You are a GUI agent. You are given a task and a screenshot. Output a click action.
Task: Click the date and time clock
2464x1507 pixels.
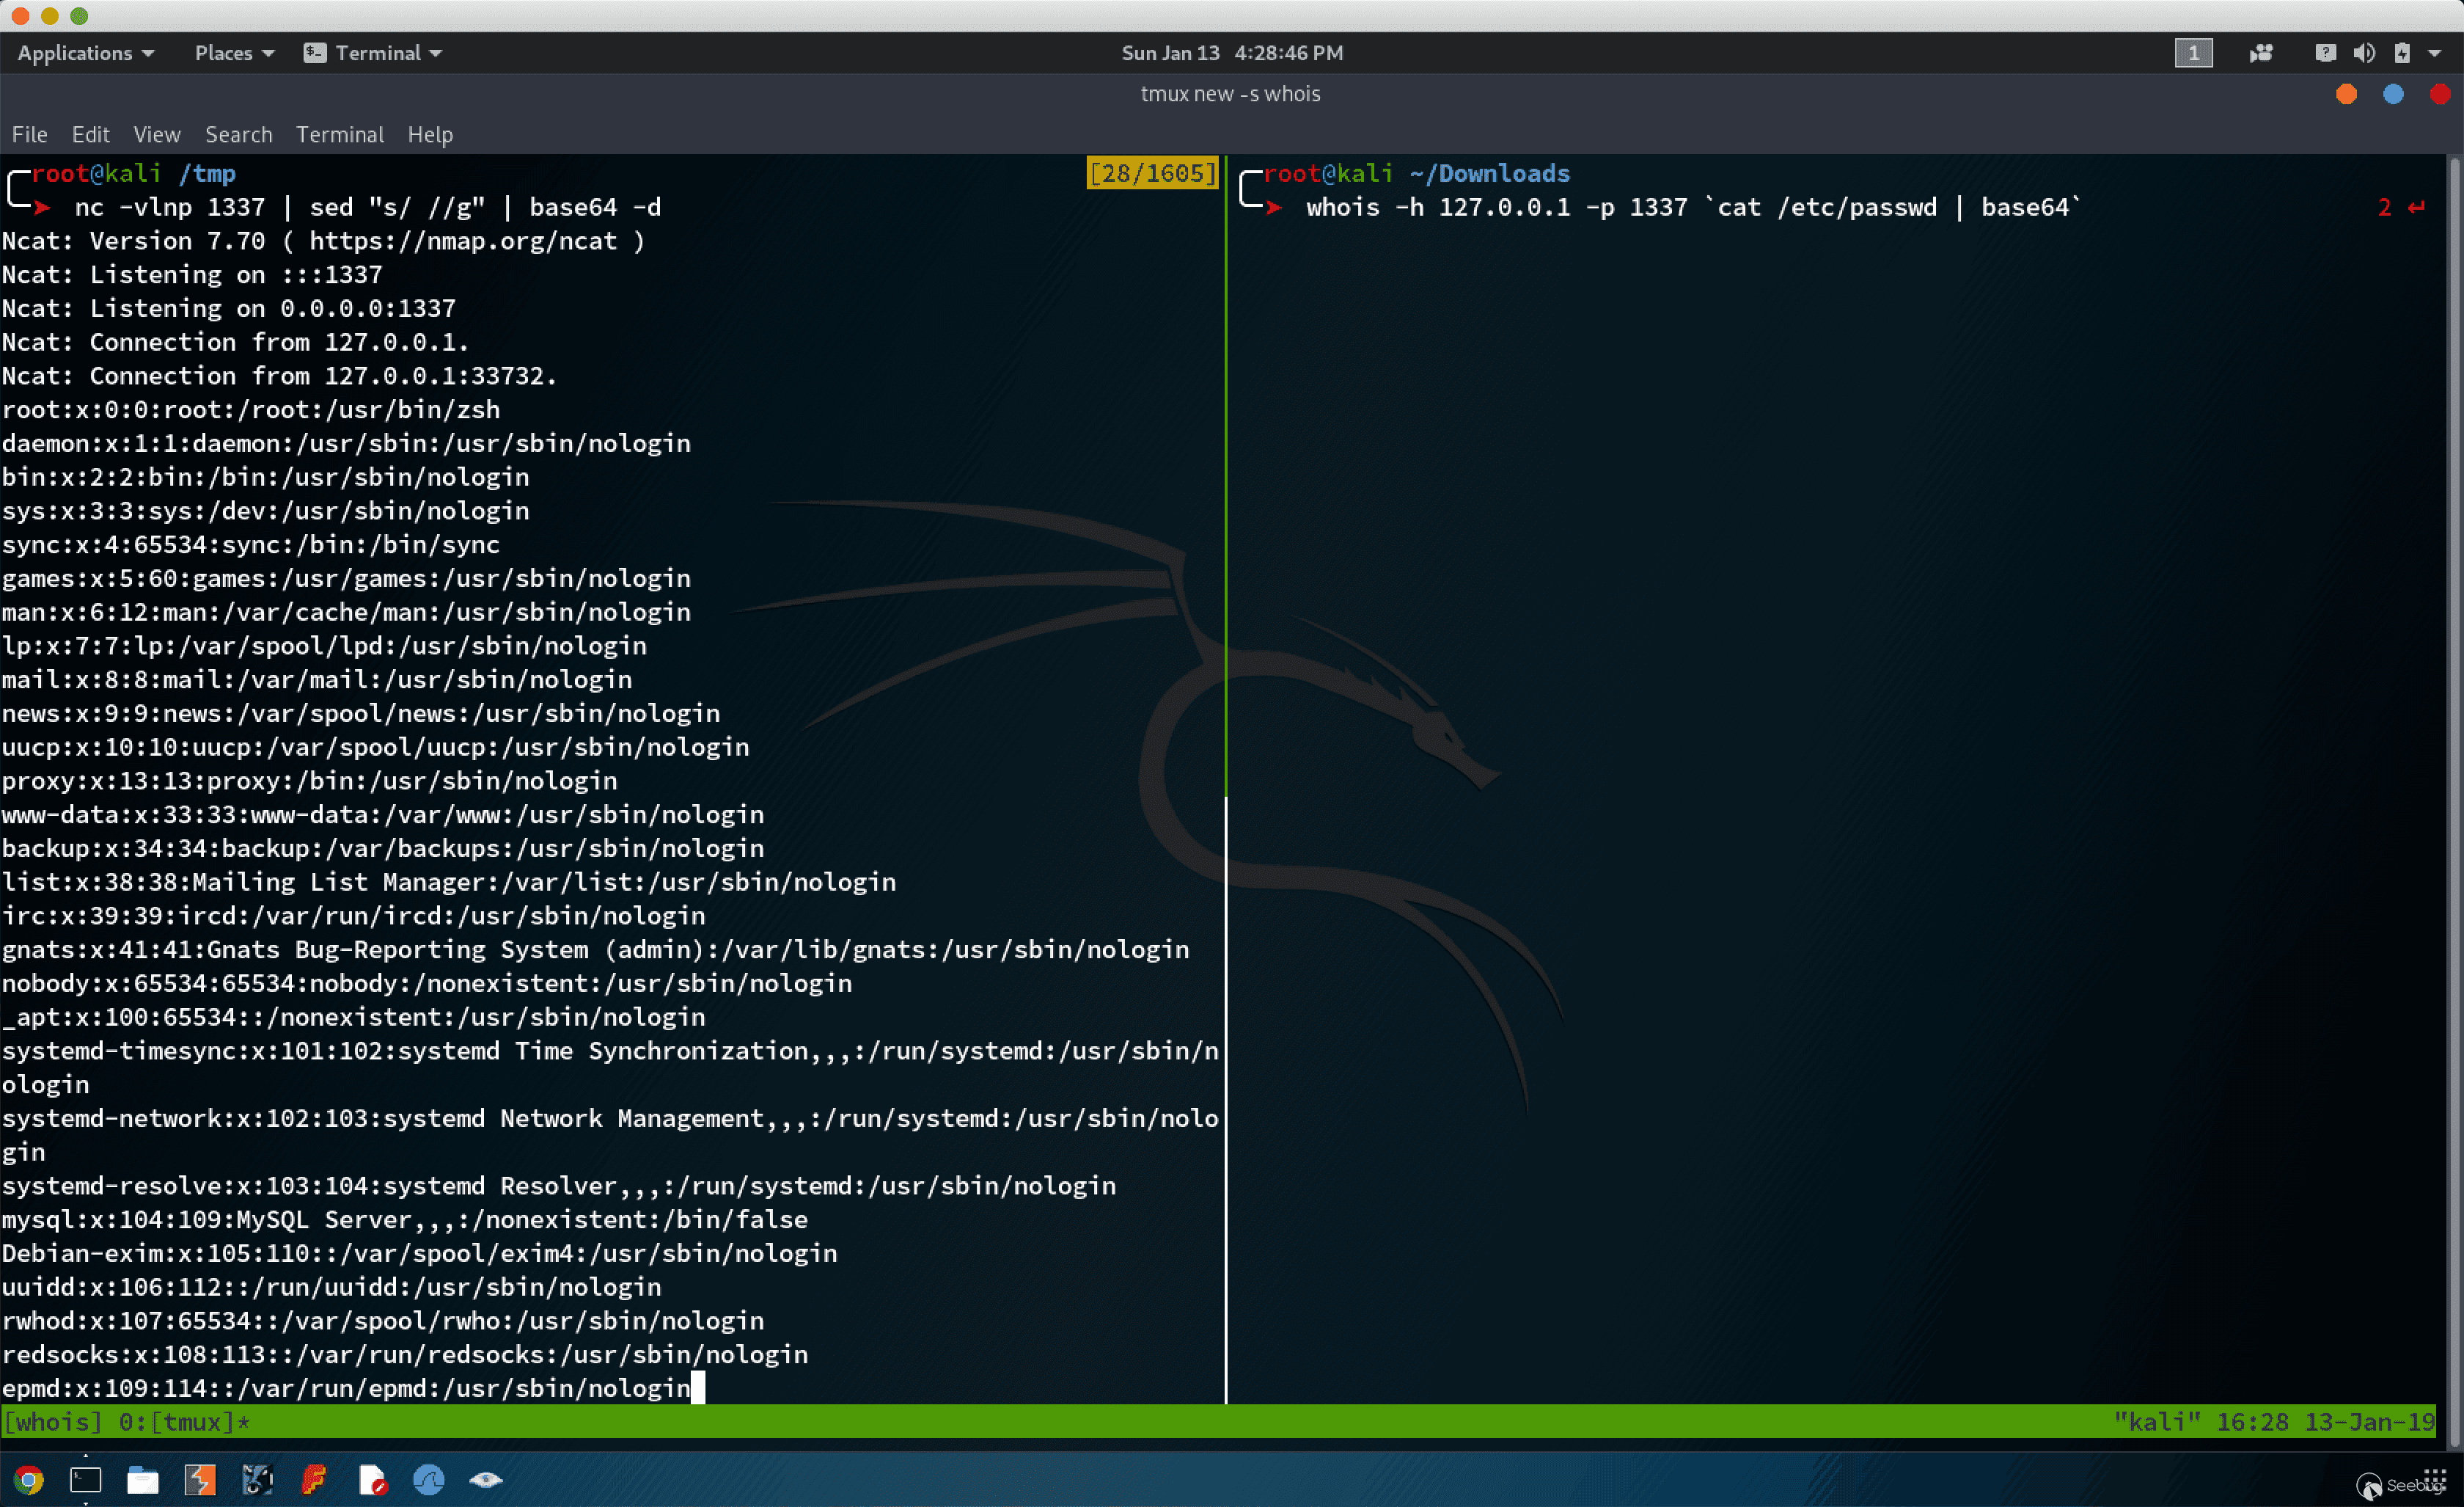(1232, 53)
